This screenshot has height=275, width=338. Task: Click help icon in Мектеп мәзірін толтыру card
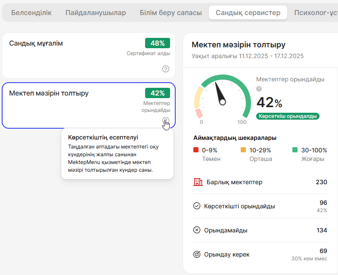pos(166,120)
